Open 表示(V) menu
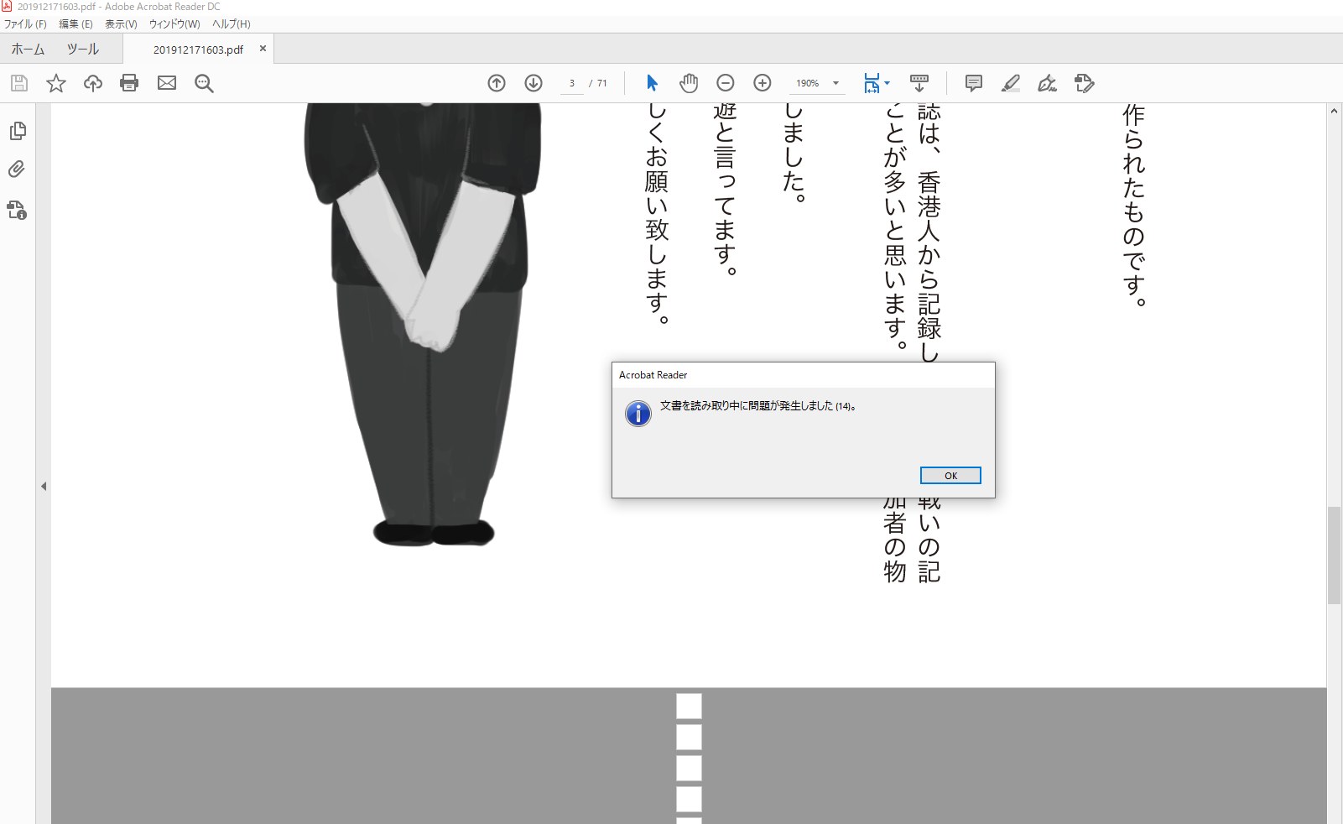Viewport: 1343px width, 824px height. pyautogui.click(x=121, y=23)
